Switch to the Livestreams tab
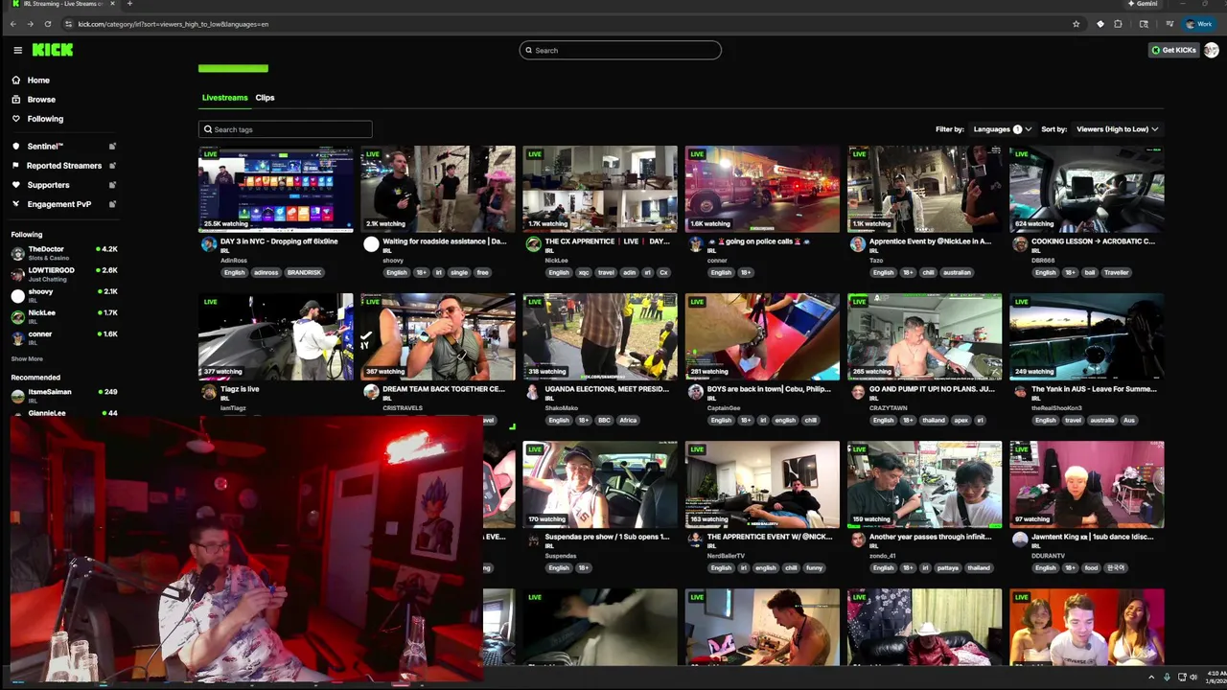Viewport: 1227px width, 690px height. [x=224, y=98]
